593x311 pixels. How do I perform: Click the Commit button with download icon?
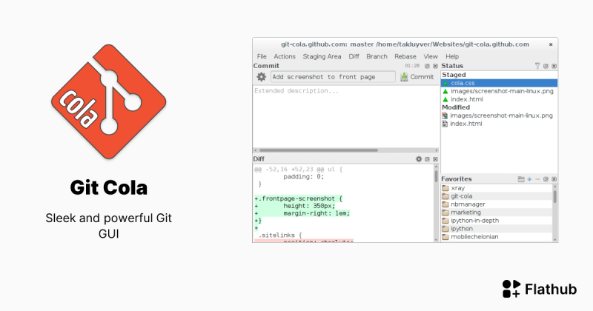(x=417, y=77)
